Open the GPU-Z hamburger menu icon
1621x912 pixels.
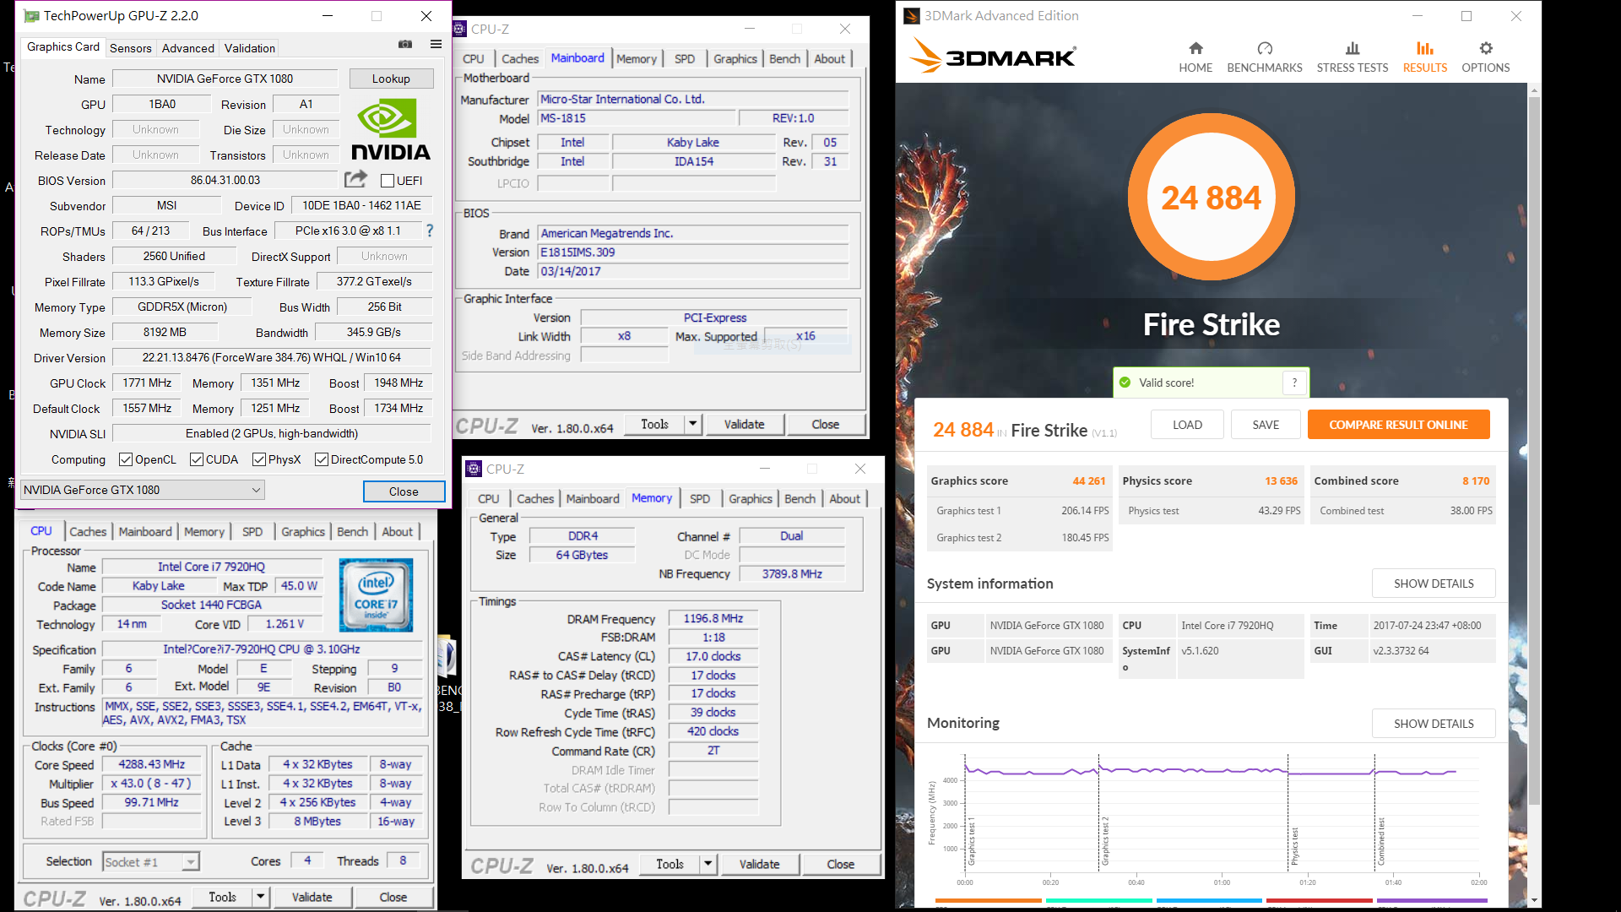436,44
